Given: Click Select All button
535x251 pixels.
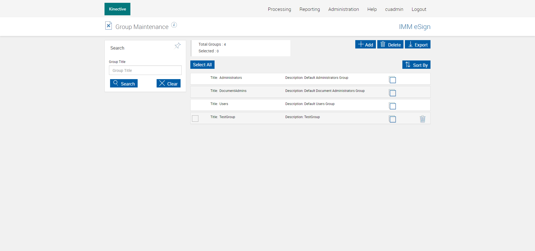Looking at the screenshot, I should click(x=202, y=65).
